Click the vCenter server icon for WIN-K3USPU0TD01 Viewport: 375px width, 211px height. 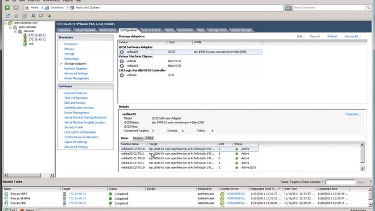coord(11,23)
